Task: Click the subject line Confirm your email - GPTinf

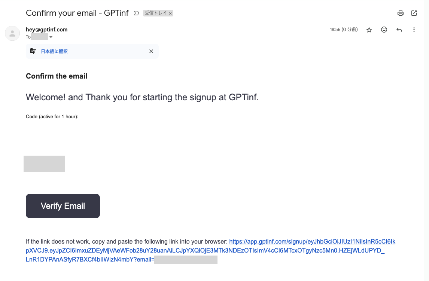Action: point(77,13)
